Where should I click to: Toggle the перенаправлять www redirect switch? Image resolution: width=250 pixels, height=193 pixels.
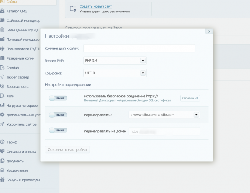pos(58,115)
